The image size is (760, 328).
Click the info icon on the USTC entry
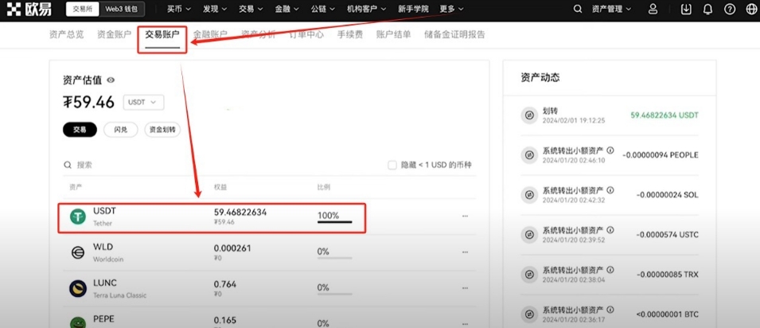click(x=610, y=230)
